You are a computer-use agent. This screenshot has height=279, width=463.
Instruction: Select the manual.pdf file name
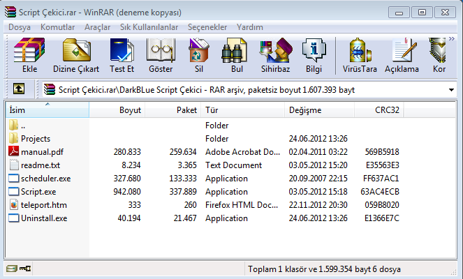(42, 152)
